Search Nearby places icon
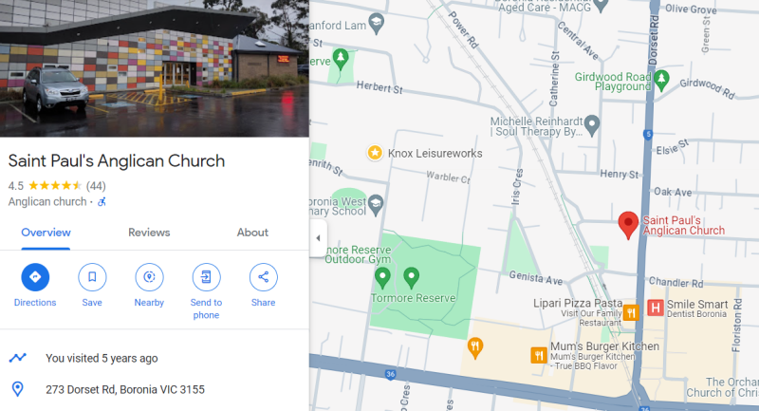Screen dimensions: 759x411 (149, 277)
